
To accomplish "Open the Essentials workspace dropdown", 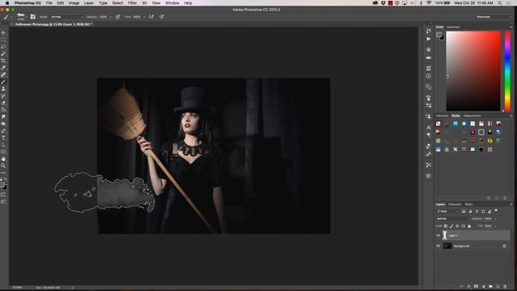I will click(494, 16).
